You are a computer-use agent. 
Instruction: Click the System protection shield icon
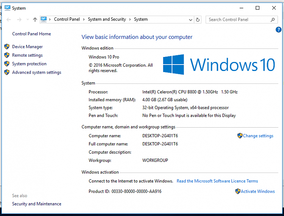pyautogui.click(x=7, y=63)
